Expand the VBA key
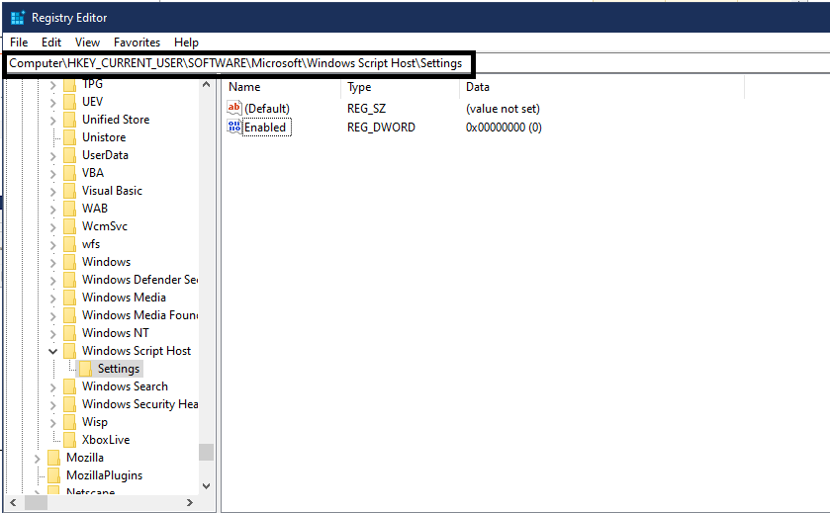Image resolution: width=830 pixels, height=513 pixels. (52, 173)
